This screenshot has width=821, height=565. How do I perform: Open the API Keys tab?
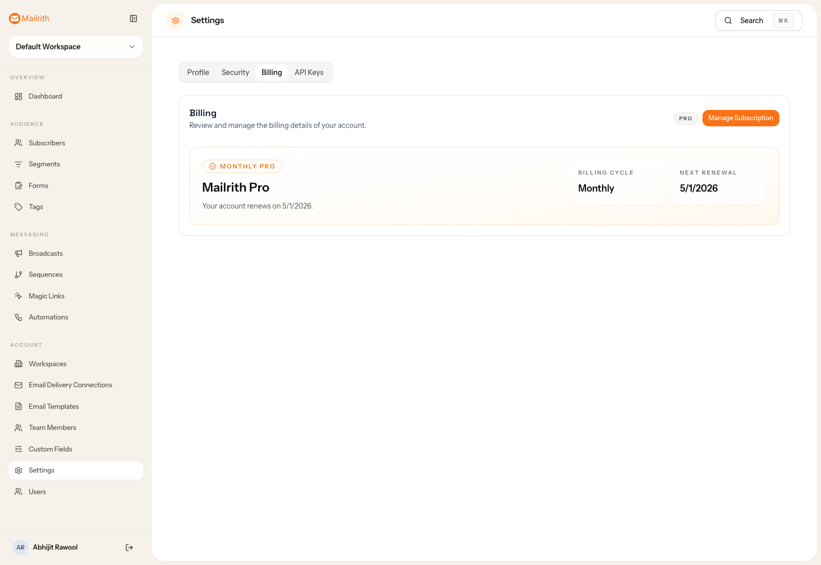308,72
